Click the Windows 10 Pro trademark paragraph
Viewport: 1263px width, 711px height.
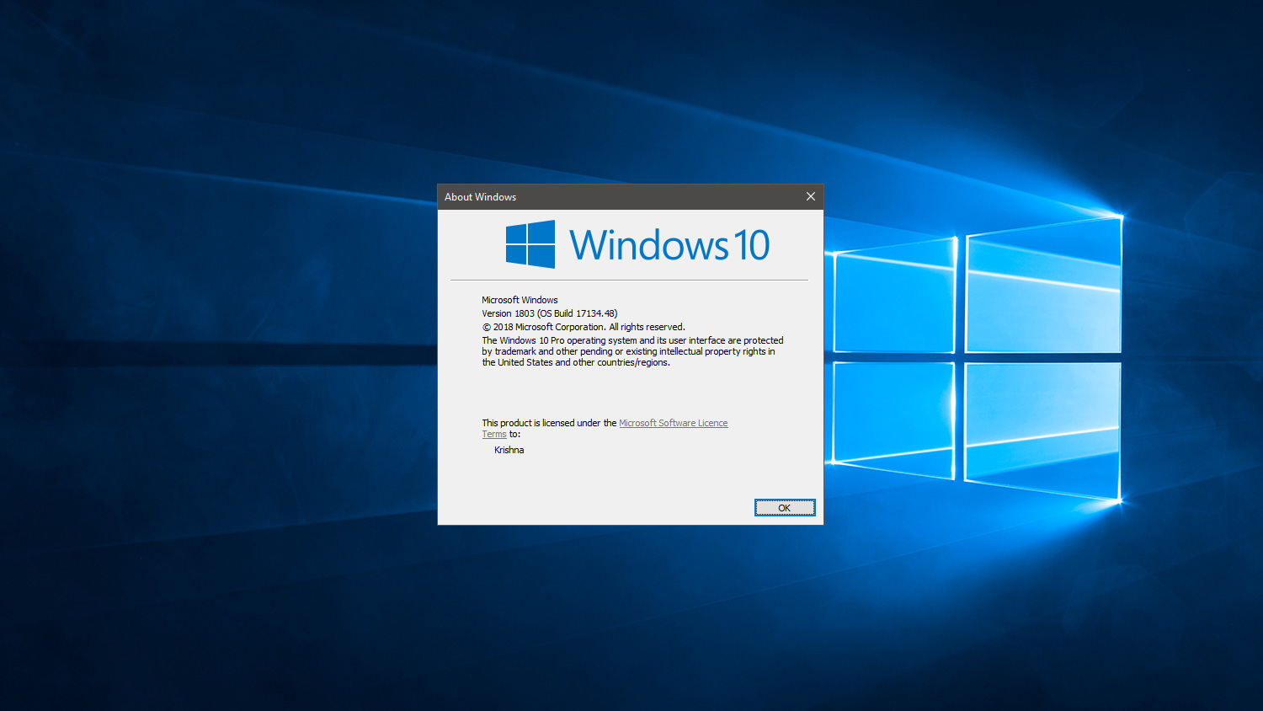point(631,350)
